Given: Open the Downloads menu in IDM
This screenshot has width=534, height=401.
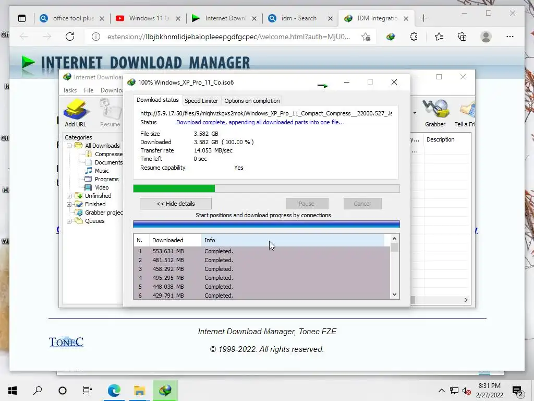Looking at the screenshot, I should point(112,90).
